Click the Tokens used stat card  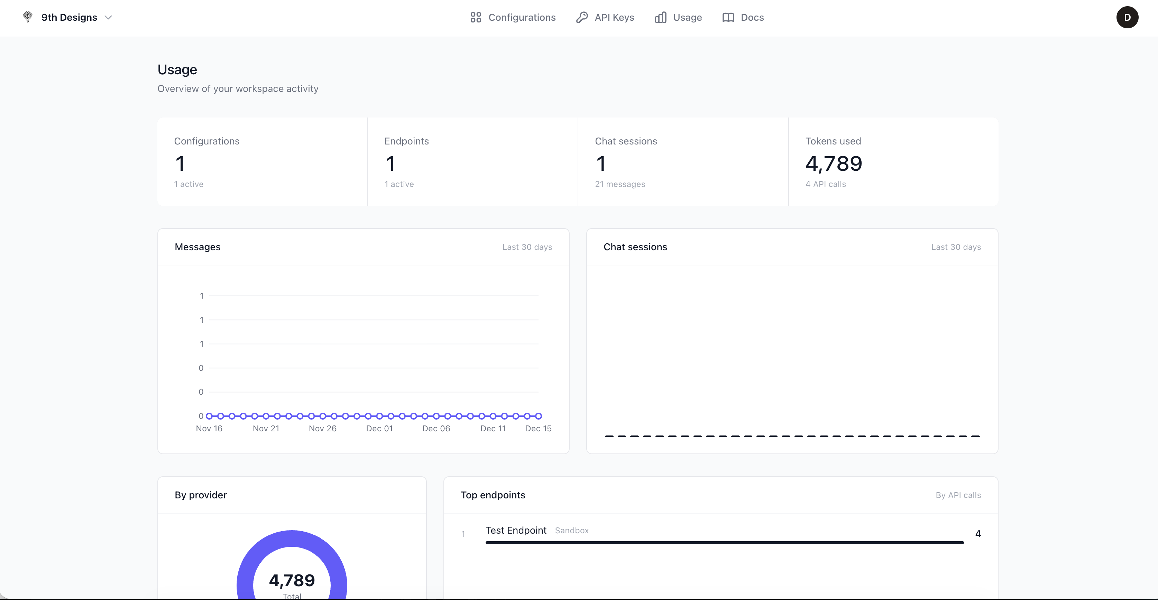pyautogui.click(x=893, y=162)
